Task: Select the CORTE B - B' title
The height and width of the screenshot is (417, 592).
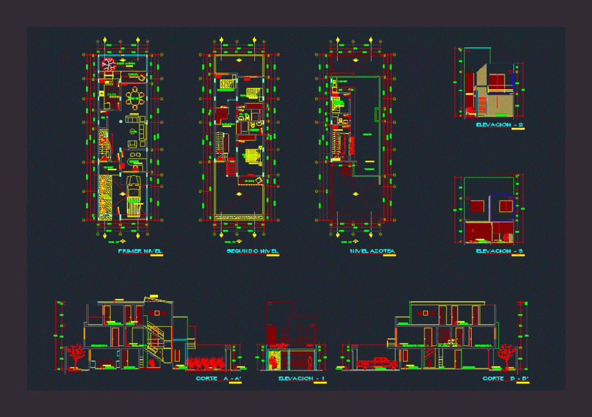Action: coord(505,378)
